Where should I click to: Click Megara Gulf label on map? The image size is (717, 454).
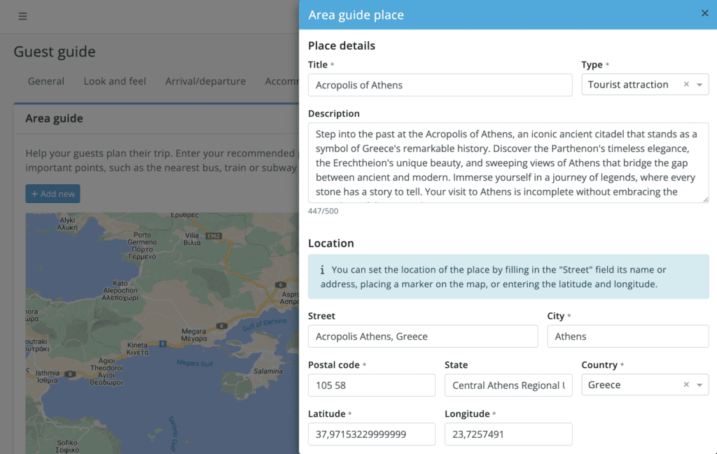click(195, 364)
